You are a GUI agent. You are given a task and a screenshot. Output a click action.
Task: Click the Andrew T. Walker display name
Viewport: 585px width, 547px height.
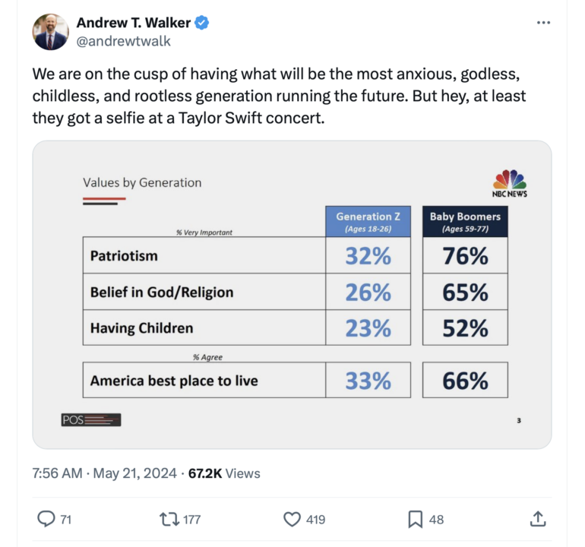pyautogui.click(x=133, y=24)
